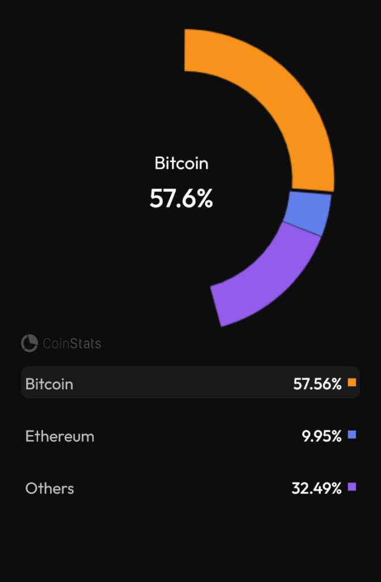Screen dimensions: 381x582
Task: Click the purple Others legend swatch
Action: [351, 487]
